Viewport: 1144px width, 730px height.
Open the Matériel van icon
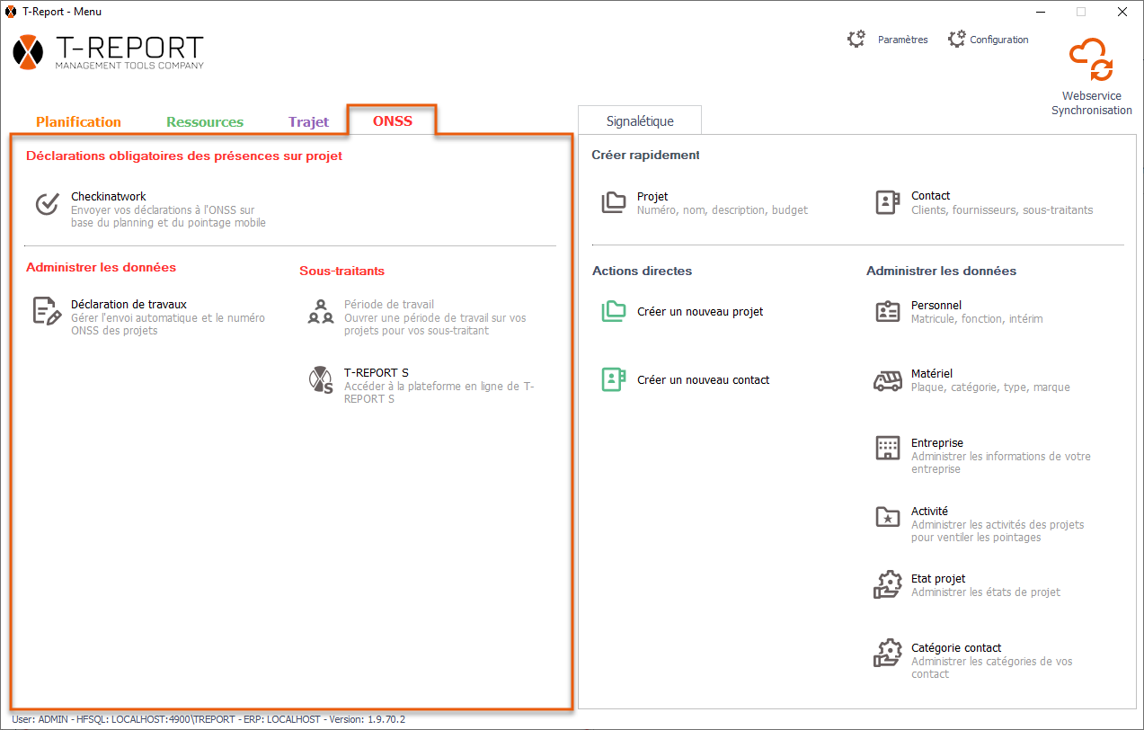[x=887, y=380]
